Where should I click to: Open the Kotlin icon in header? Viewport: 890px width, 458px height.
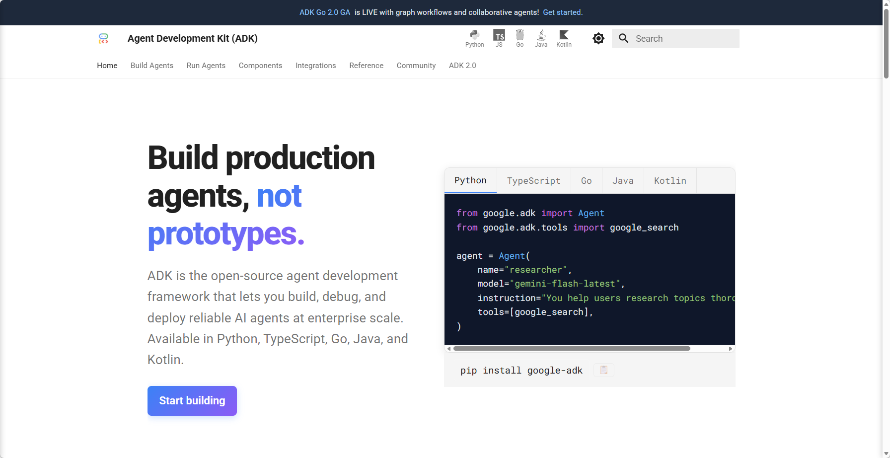564,38
